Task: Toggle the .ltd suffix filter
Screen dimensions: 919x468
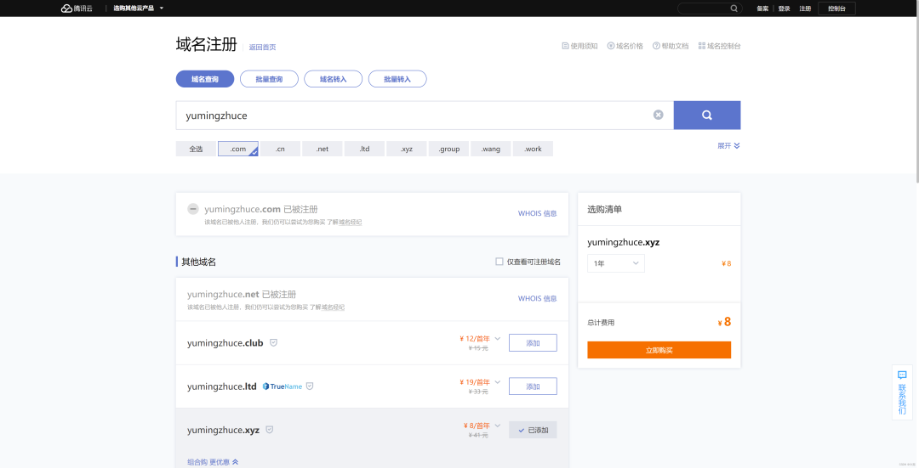Action: [x=364, y=149]
